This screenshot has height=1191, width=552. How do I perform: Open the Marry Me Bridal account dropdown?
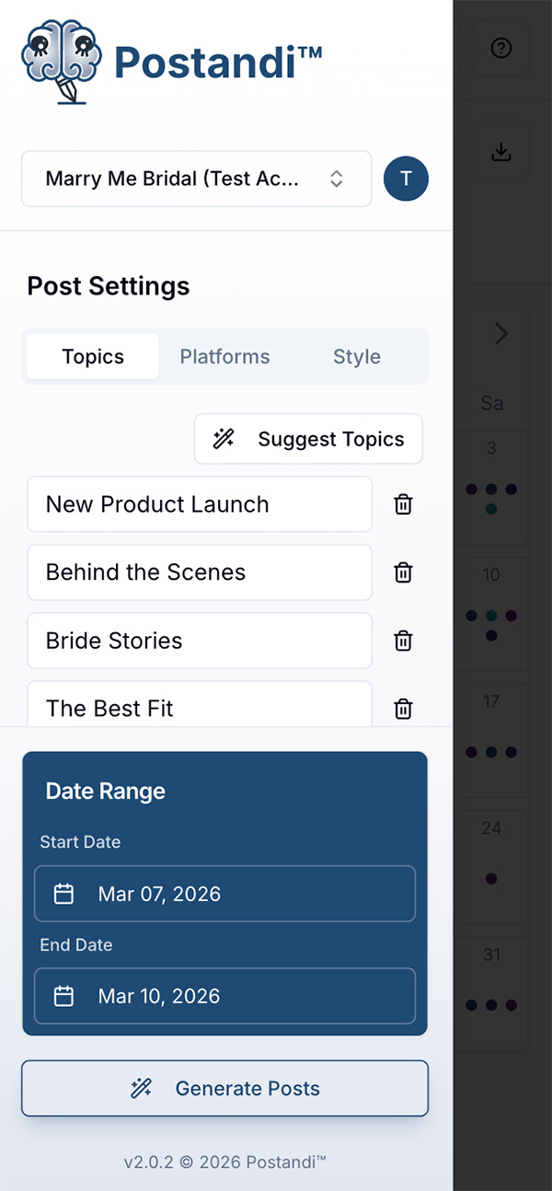click(x=196, y=179)
